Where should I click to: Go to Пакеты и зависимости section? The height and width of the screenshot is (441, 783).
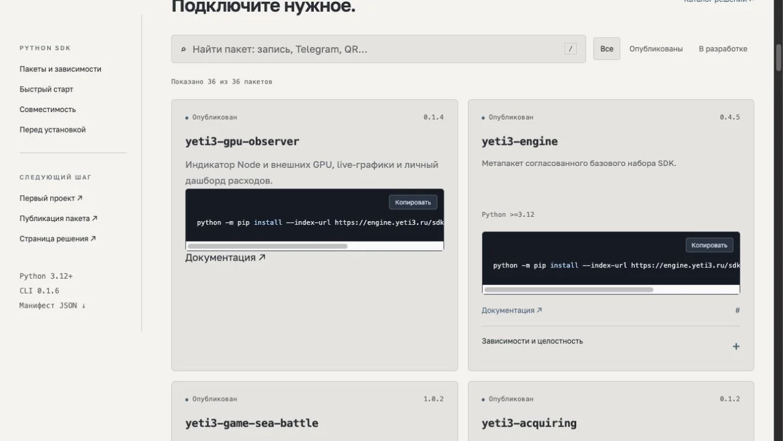[x=60, y=69]
